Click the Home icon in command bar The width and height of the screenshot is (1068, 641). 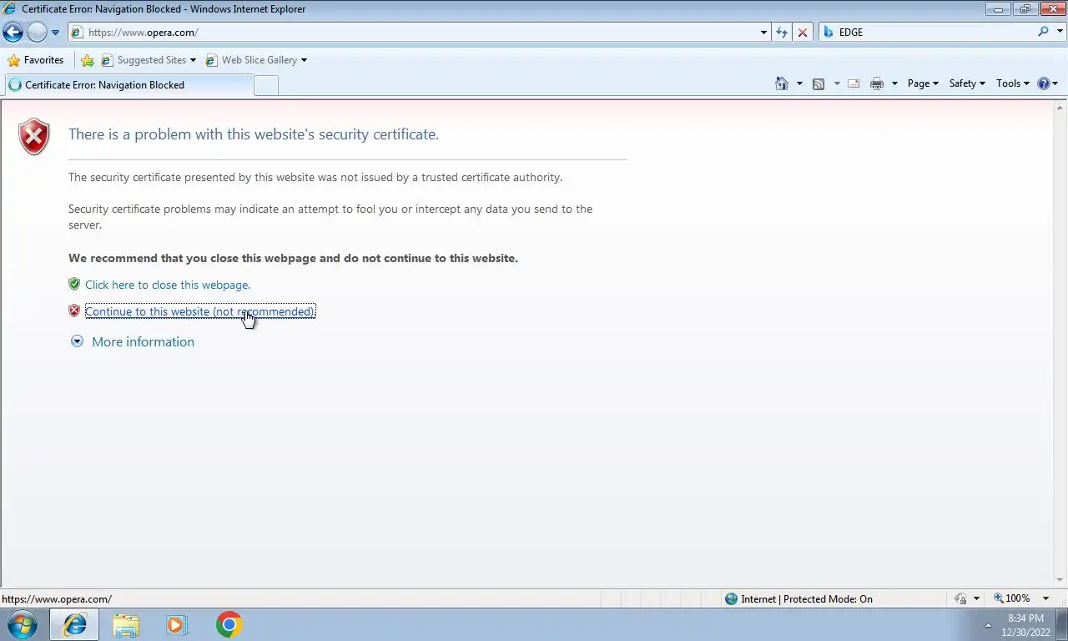782,83
